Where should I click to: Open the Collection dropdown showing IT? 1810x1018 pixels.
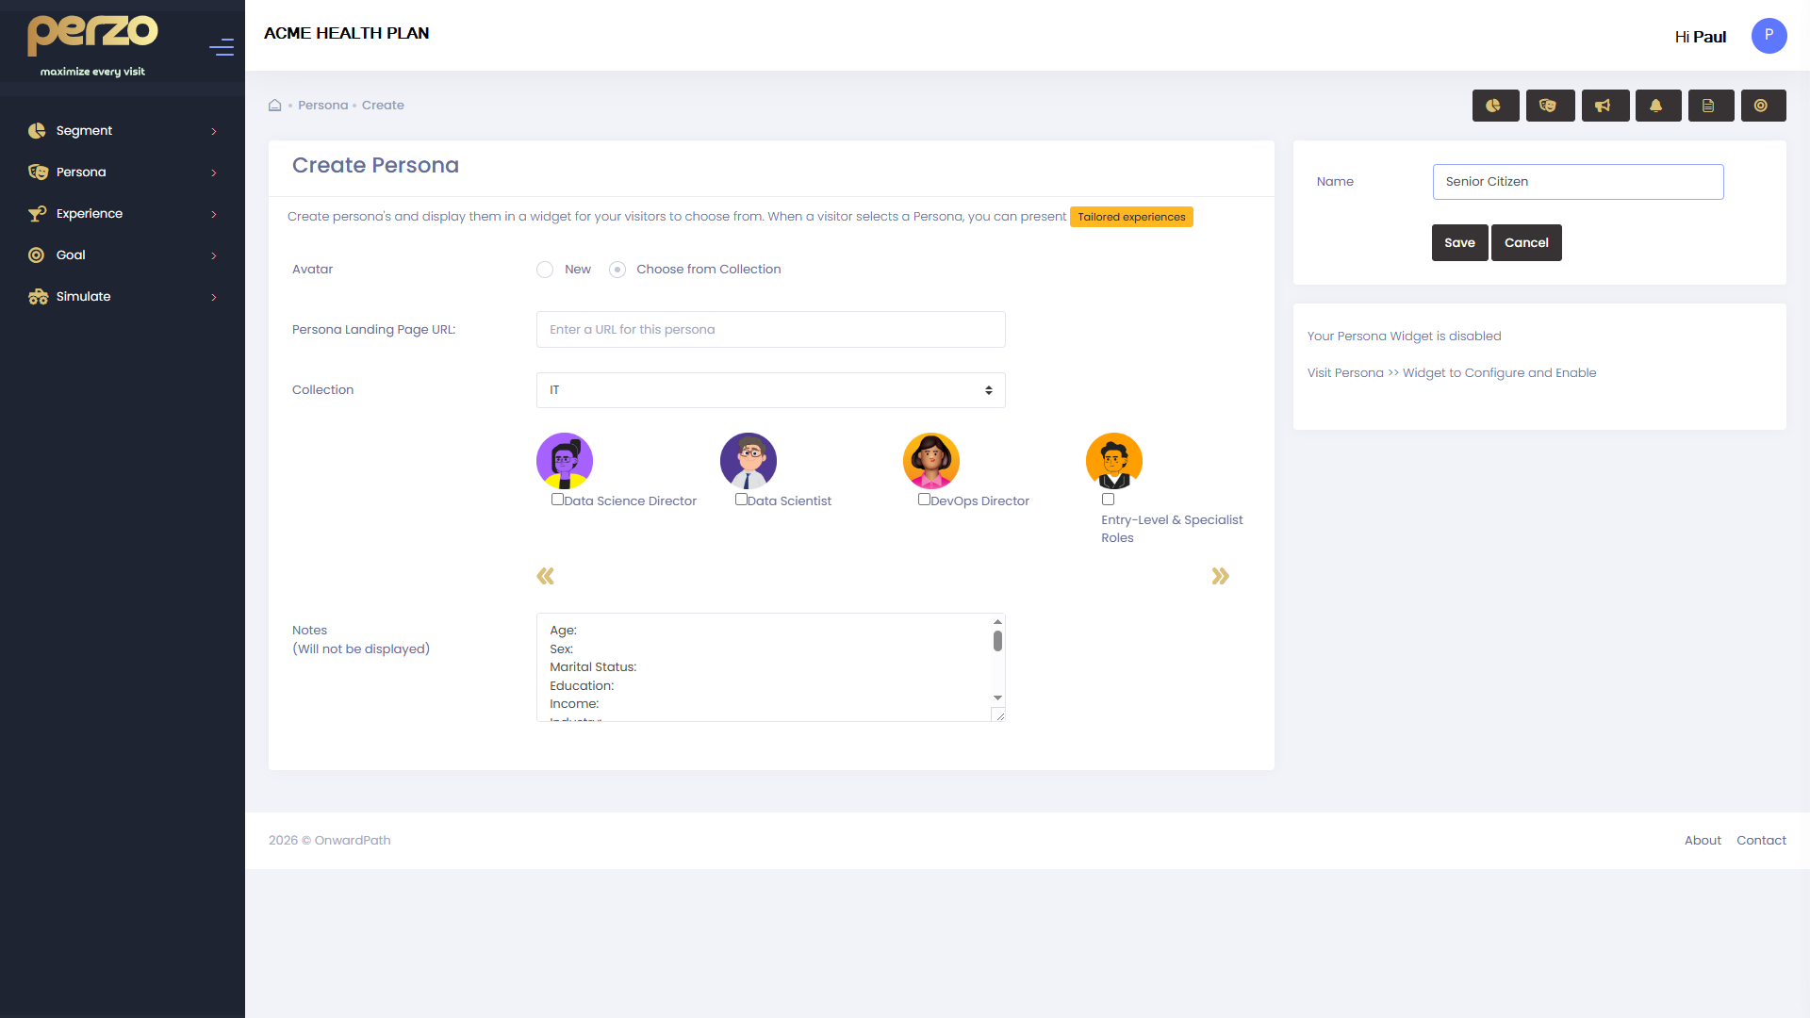pyautogui.click(x=770, y=389)
